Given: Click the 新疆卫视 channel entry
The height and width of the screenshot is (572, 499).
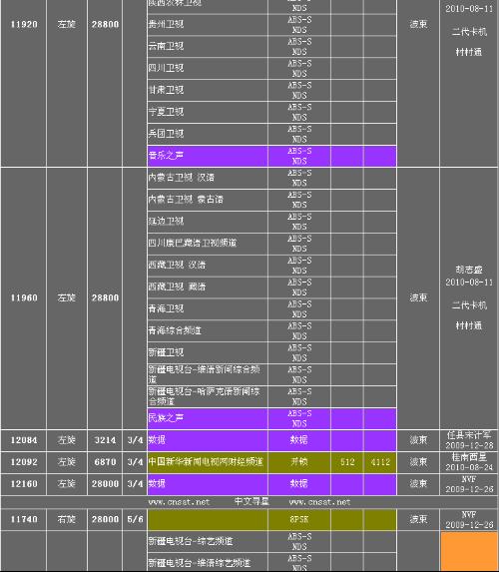Looking at the screenshot, I should pos(166,352).
